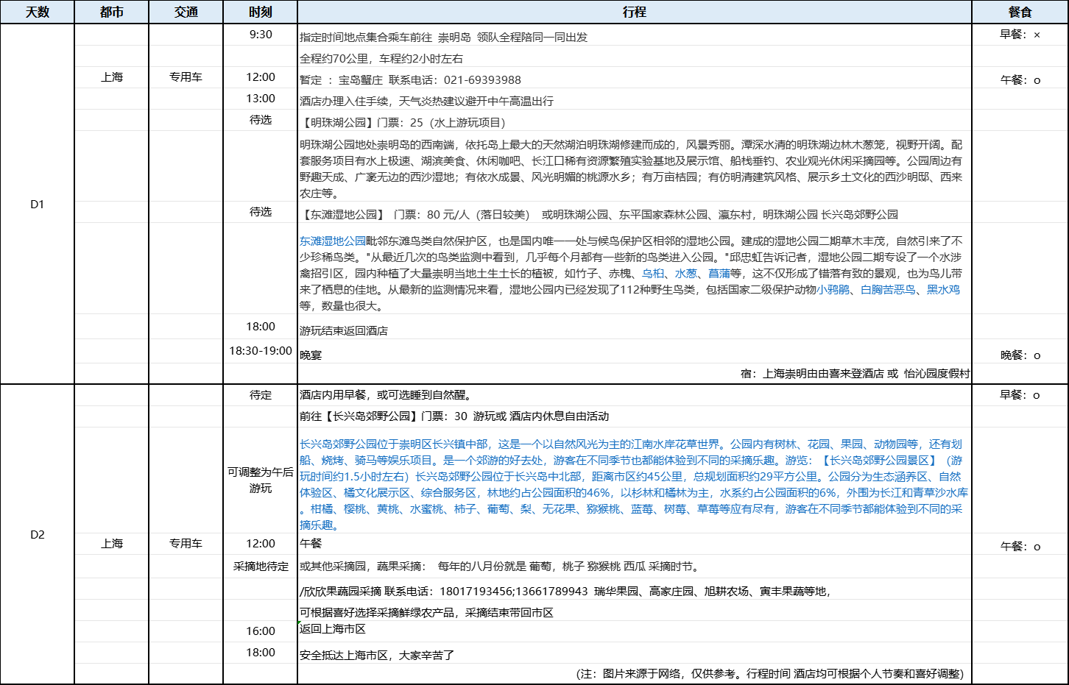Viewport: 1069px width, 685px height.
Task: Click the 水葱 hyperlink
Action: point(685,274)
